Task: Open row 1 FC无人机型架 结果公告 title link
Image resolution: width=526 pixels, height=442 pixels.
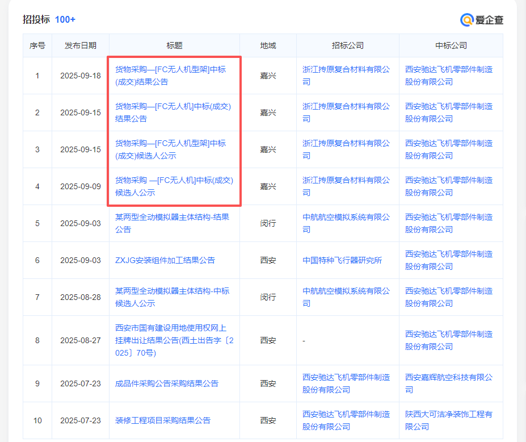Action: point(170,76)
